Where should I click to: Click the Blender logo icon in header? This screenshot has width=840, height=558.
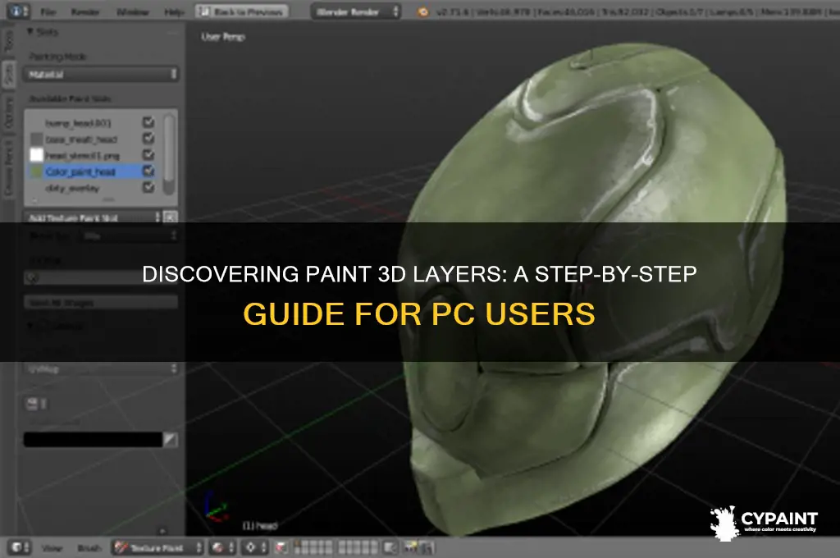click(x=422, y=11)
